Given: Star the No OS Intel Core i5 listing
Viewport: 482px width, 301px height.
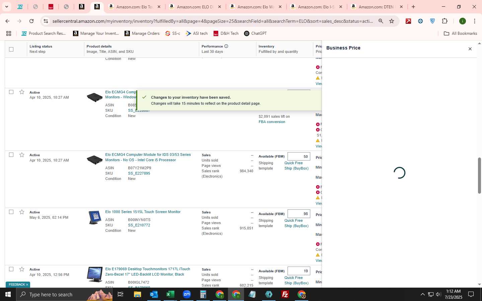Looking at the screenshot, I should (x=22, y=155).
